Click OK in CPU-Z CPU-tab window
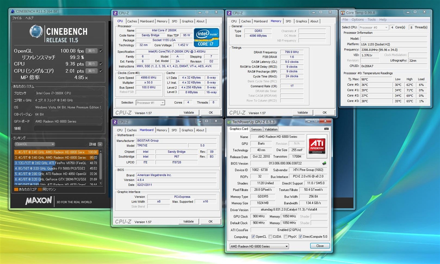This screenshot has width=440, height=264. (x=211, y=112)
